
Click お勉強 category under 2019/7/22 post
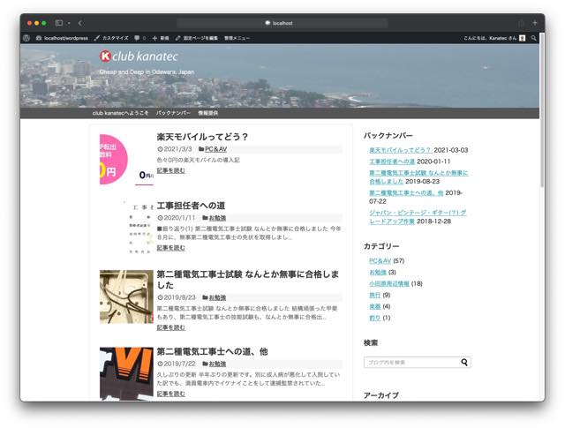pos(217,364)
